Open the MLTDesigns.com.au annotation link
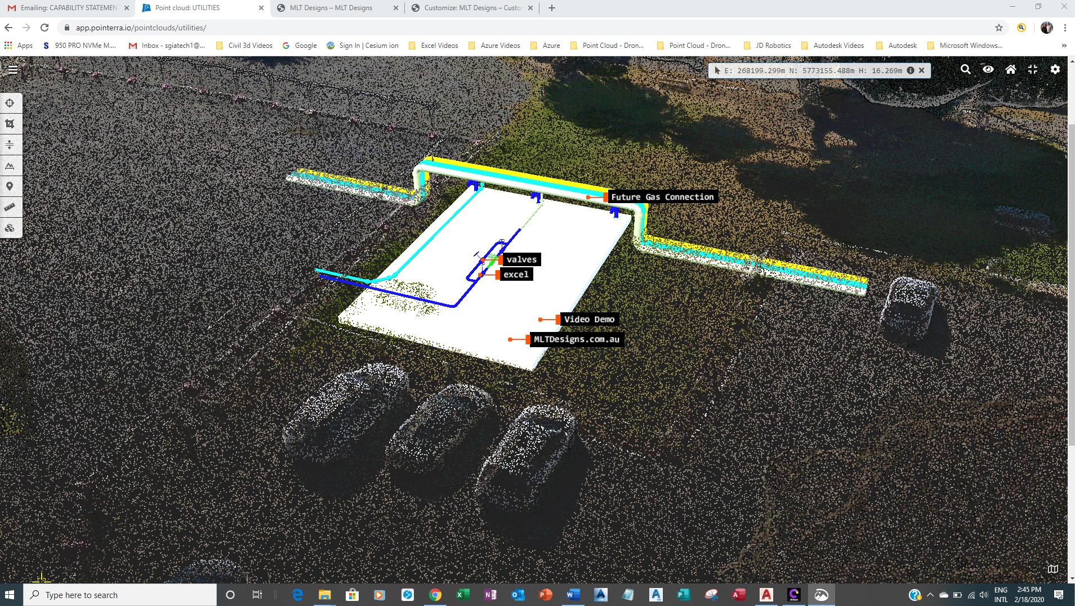1075x606 pixels. click(x=576, y=339)
